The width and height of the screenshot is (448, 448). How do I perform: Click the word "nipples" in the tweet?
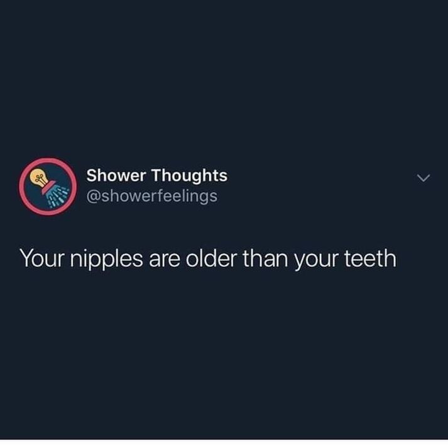[107, 259]
